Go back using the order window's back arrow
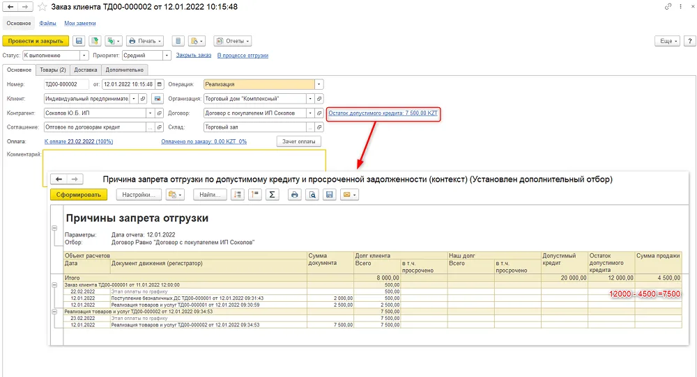This screenshot has width=697, height=377. tap(10, 7)
